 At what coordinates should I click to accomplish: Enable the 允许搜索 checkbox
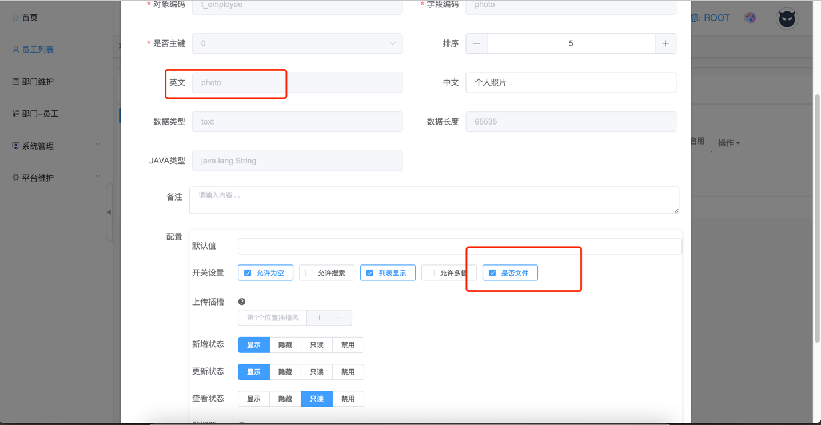point(309,273)
